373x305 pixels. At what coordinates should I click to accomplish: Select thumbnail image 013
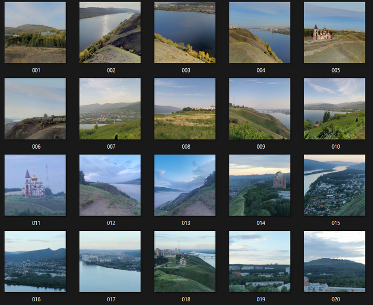pos(185,185)
